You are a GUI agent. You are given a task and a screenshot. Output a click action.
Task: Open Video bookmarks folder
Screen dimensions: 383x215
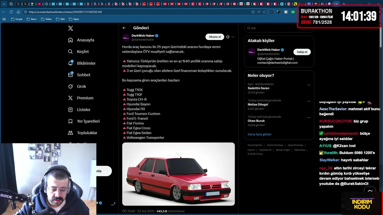point(46,19)
